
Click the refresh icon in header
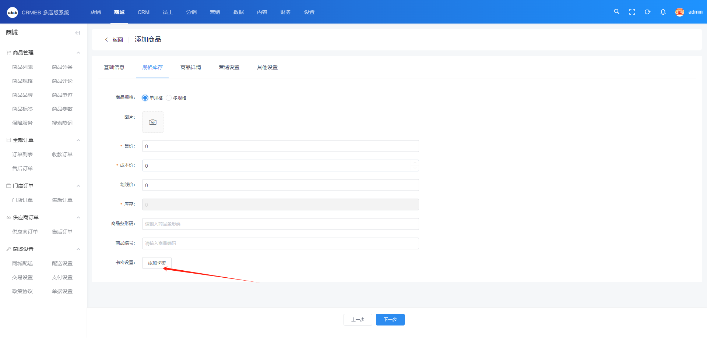(x=647, y=12)
